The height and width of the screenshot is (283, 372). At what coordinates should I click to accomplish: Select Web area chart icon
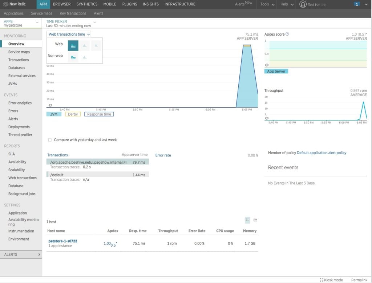tap(73, 45)
